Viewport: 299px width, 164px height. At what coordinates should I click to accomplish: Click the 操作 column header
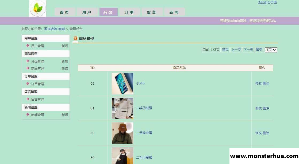tap(262, 68)
